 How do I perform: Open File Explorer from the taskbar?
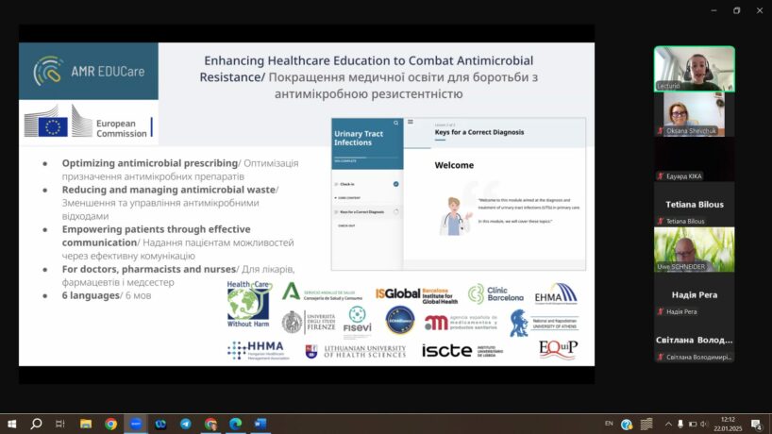click(86, 425)
